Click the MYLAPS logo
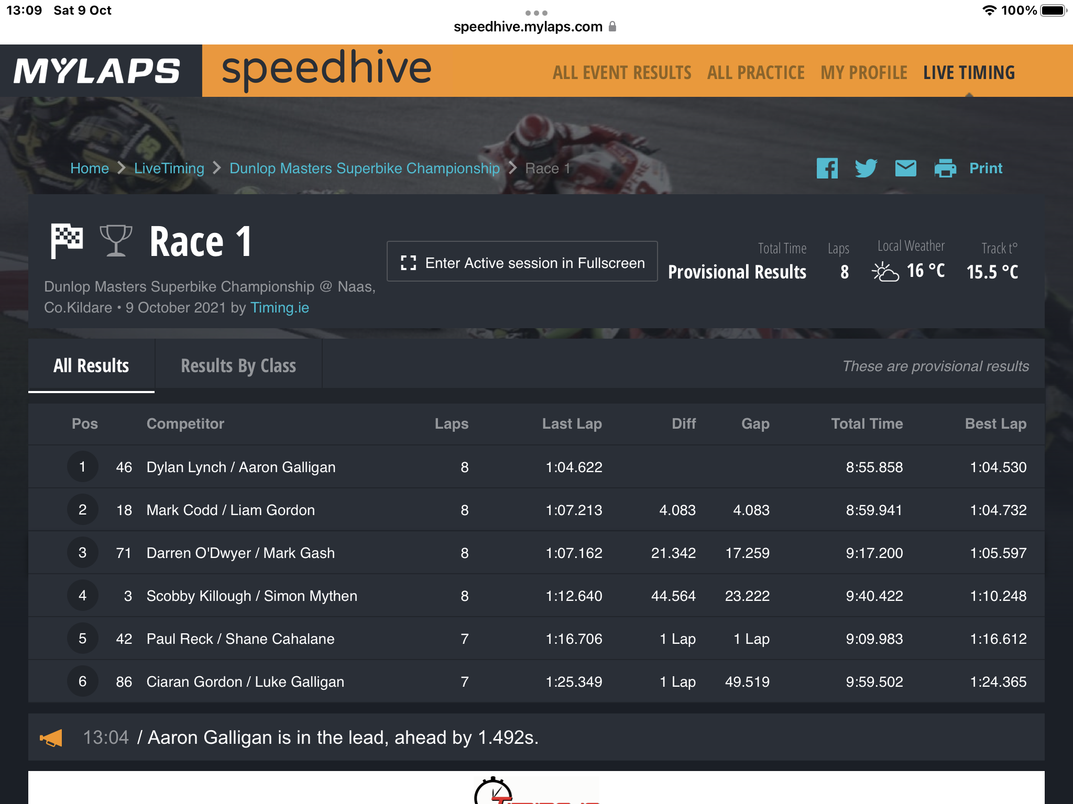The height and width of the screenshot is (804, 1073). tap(97, 71)
